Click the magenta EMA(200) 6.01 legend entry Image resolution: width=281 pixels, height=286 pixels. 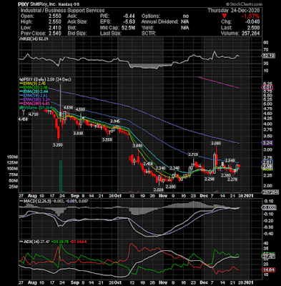point(35,104)
